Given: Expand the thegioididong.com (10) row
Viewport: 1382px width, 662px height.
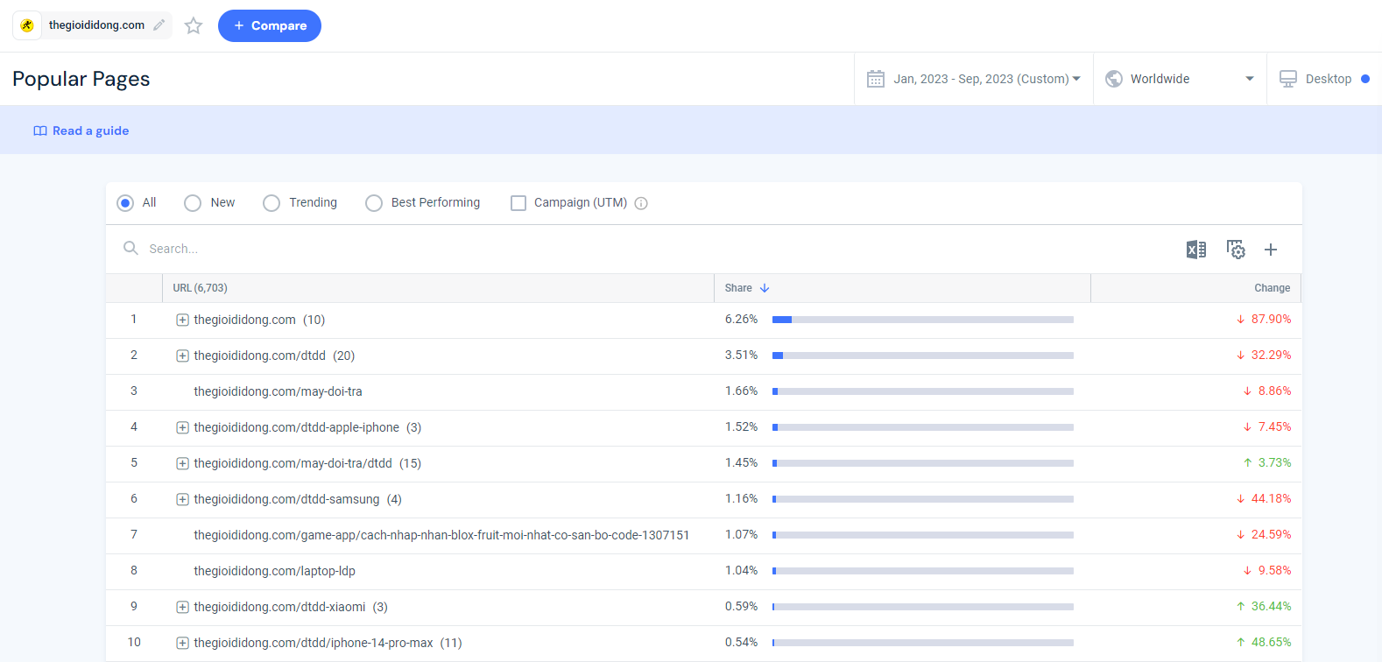Looking at the screenshot, I should pyautogui.click(x=182, y=320).
